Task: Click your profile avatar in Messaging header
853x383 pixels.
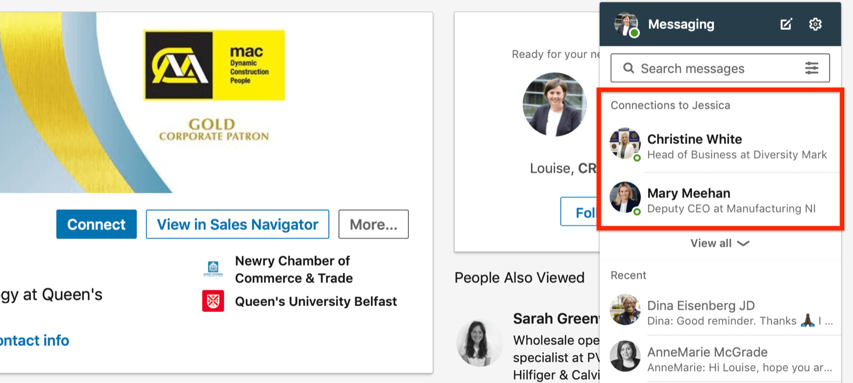Action: (x=626, y=25)
